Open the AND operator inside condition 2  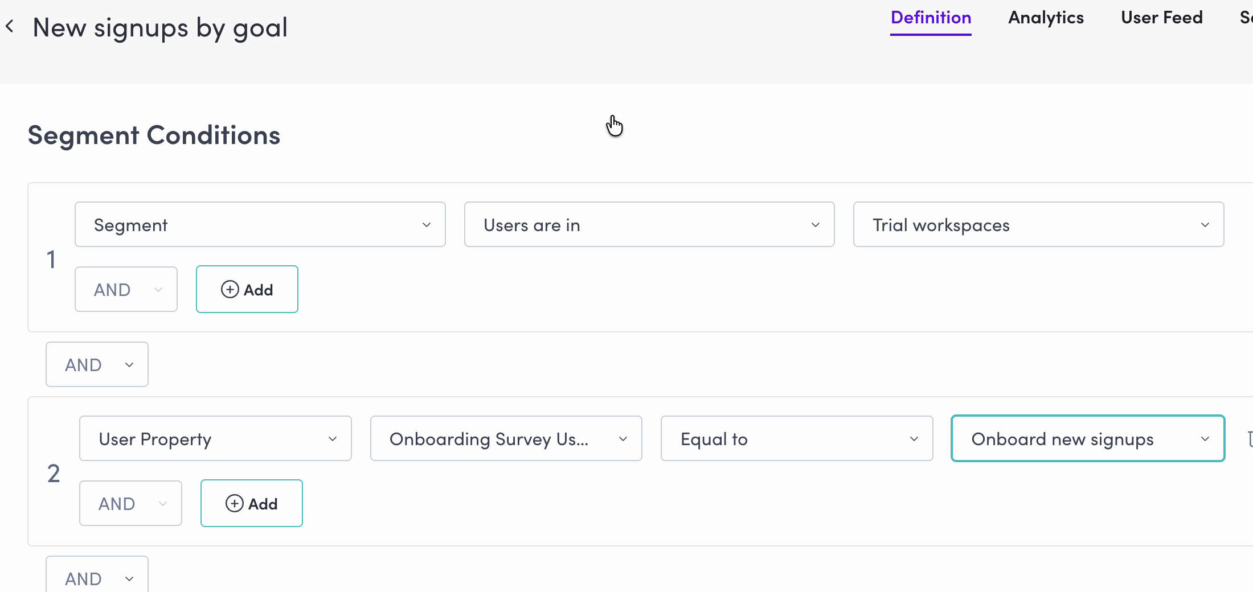(x=130, y=503)
